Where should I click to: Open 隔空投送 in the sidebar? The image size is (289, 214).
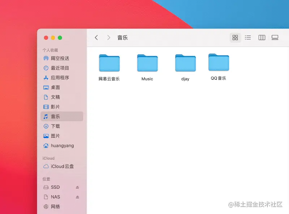click(60, 58)
